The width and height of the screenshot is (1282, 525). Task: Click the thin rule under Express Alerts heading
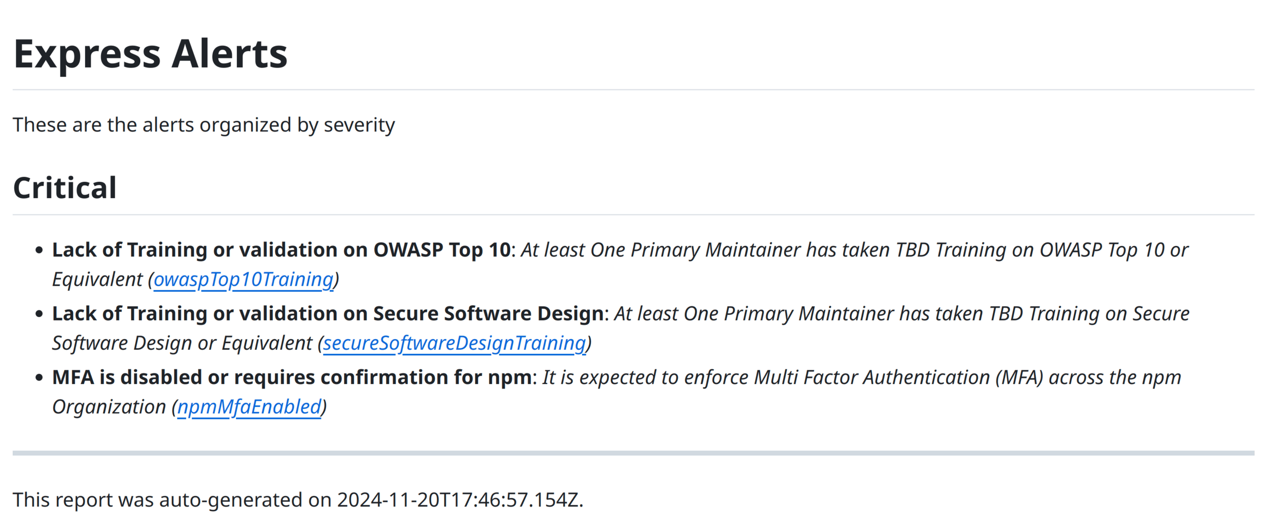[x=633, y=90]
